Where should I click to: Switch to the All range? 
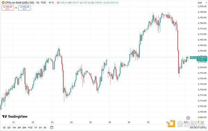click(x=45, y=128)
